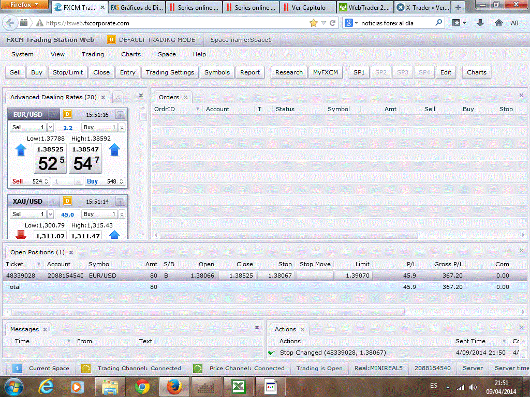Click the MyFXCM button
Viewport: 530px width, 397px height.
326,72
